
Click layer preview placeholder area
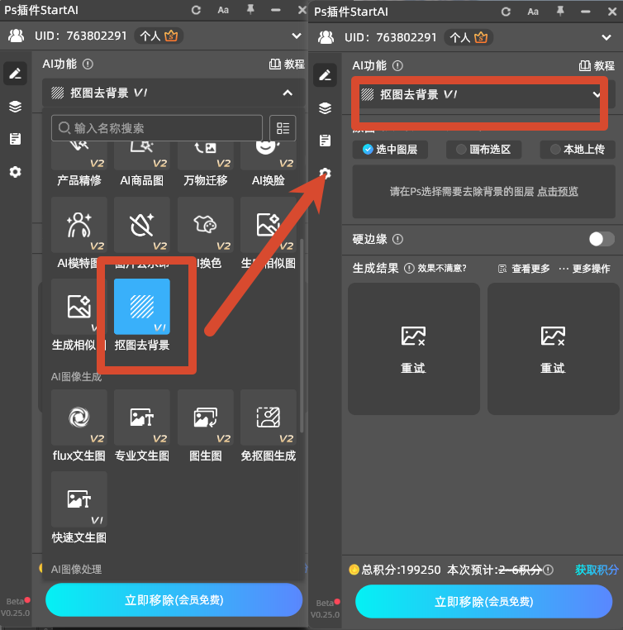pos(483,192)
